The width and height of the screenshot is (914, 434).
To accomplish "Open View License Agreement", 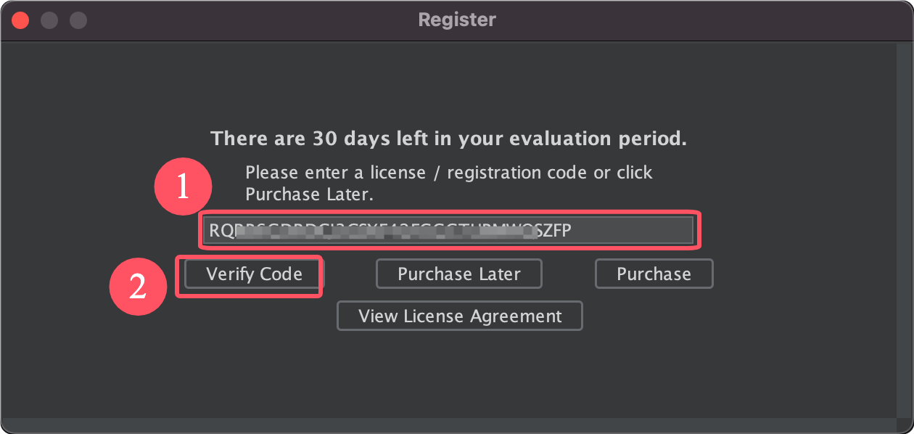I will 460,316.
